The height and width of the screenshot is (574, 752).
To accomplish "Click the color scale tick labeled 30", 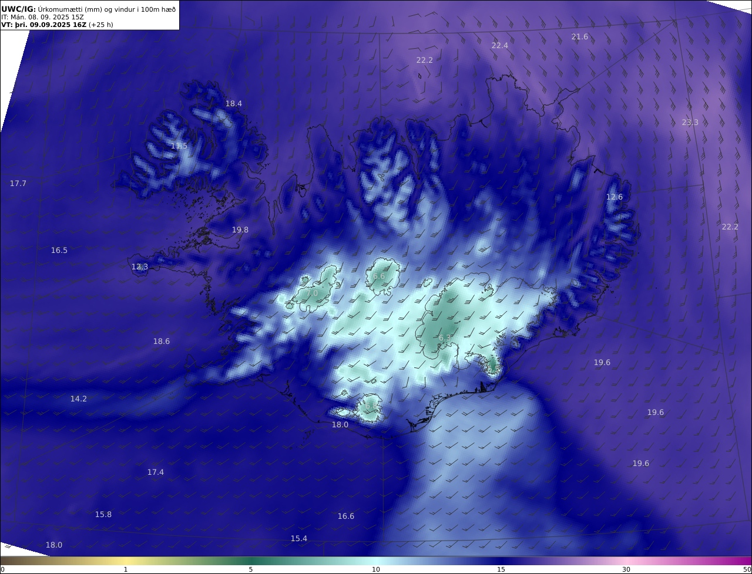I will 626,569.
